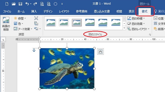Viewport: 165px width, 92px height.
Task: Click the compress pictures icon
Action: tap(36, 18)
